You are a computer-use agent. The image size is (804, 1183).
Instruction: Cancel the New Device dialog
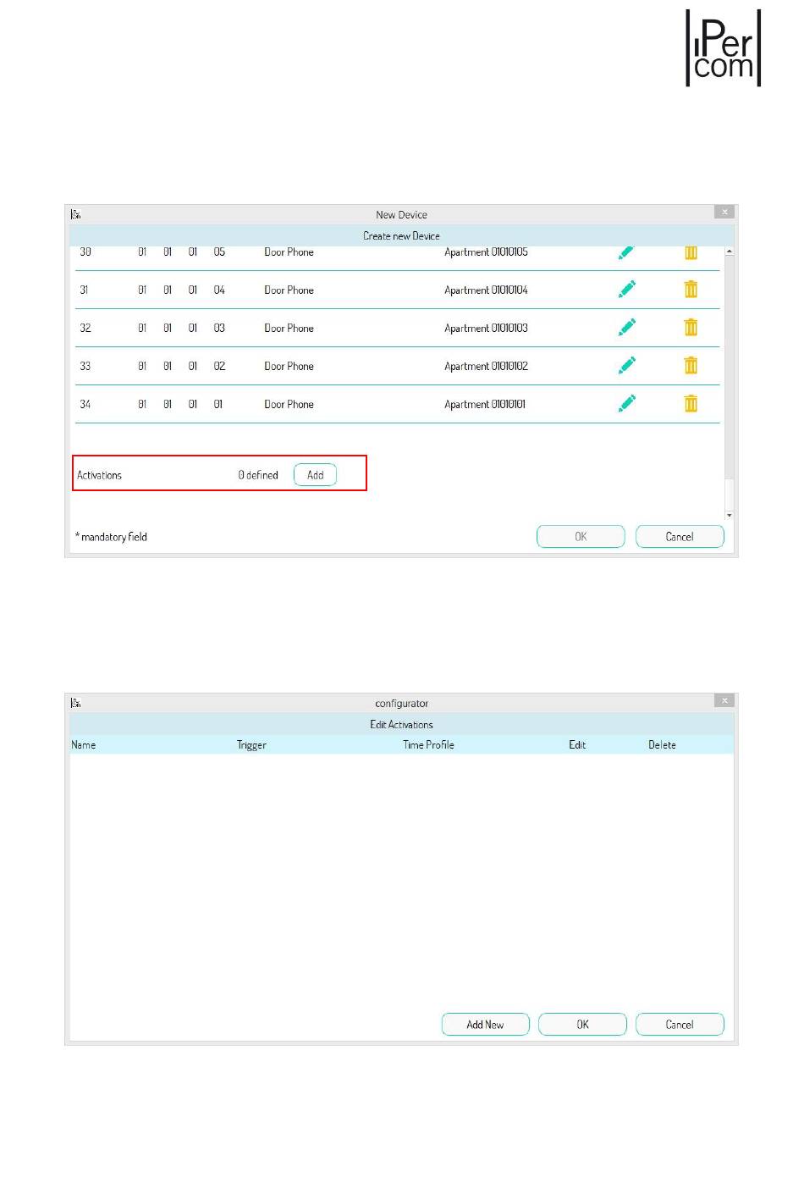[680, 537]
